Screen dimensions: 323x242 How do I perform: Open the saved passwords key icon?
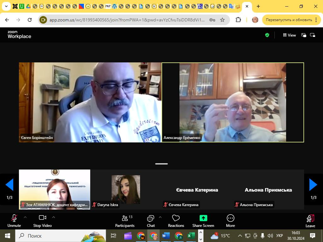tap(212, 20)
